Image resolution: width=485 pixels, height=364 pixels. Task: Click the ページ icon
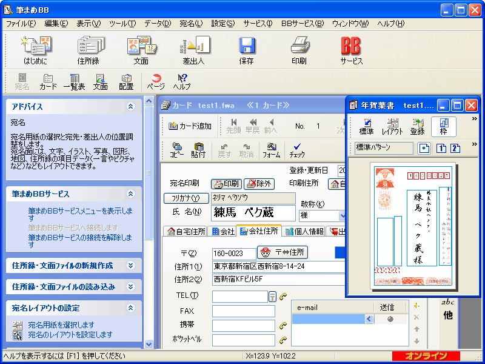(x=156, y=82)
